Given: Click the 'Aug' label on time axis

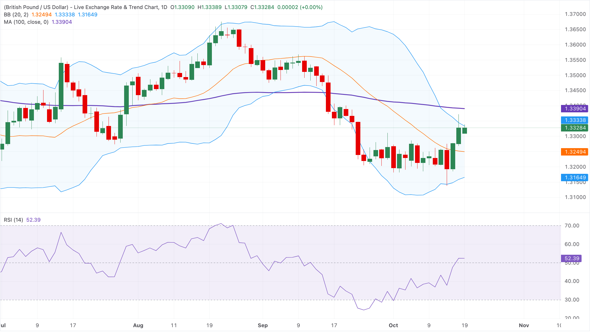Looking at the screenshot, I should click(138, 325).
